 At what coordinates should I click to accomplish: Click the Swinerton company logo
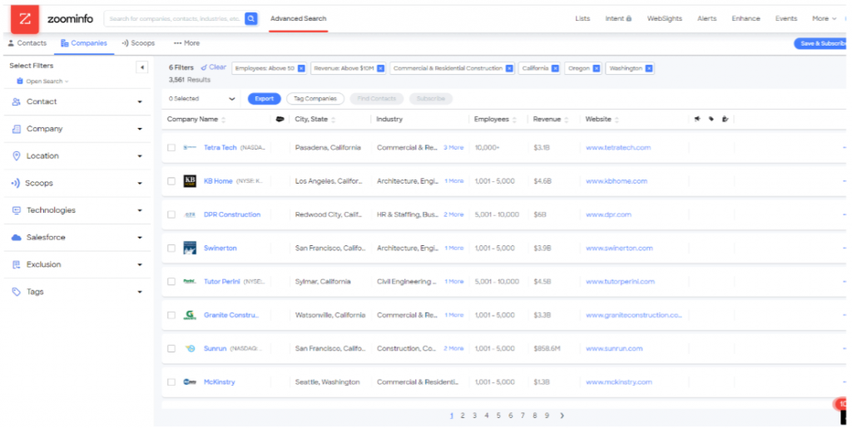click(190, 248)
